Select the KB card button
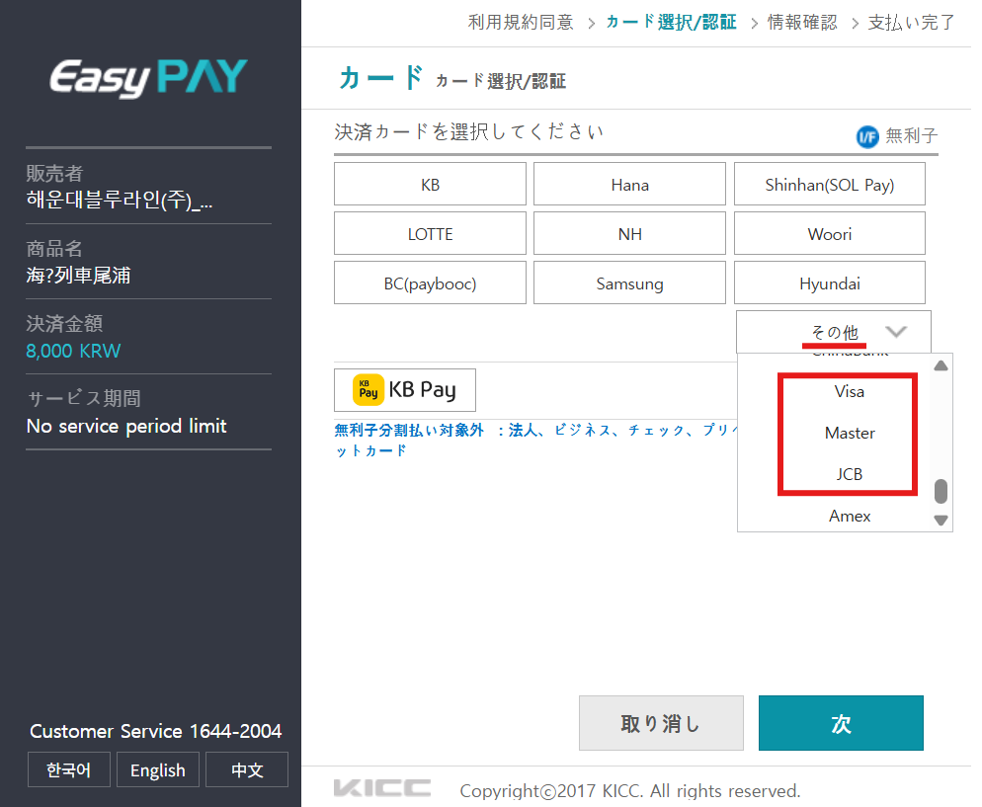Screen dimensions: 982x807 click(430, 185)
